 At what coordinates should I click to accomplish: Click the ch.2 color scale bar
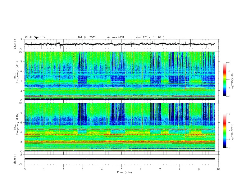[225, 131]
